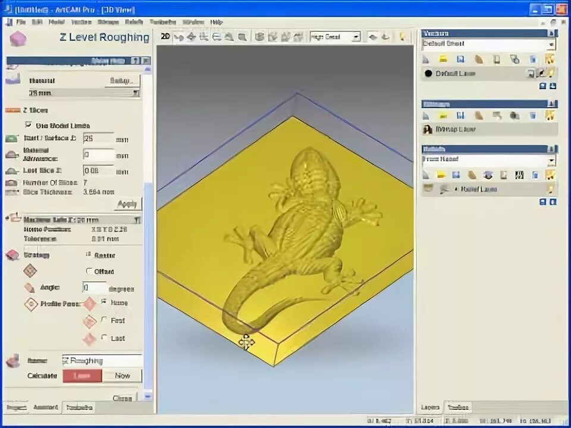Screen dimensions: 571x428
Task: Click the Default Layer black colour dot
Action: point(428,74)
